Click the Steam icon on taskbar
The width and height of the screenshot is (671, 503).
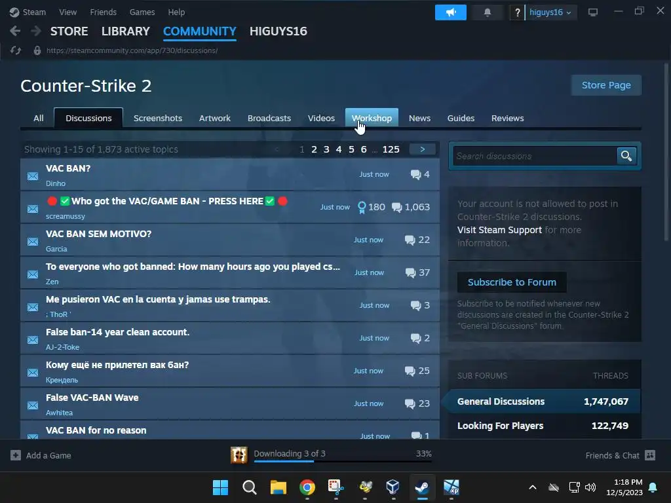(x=423, y=487)
